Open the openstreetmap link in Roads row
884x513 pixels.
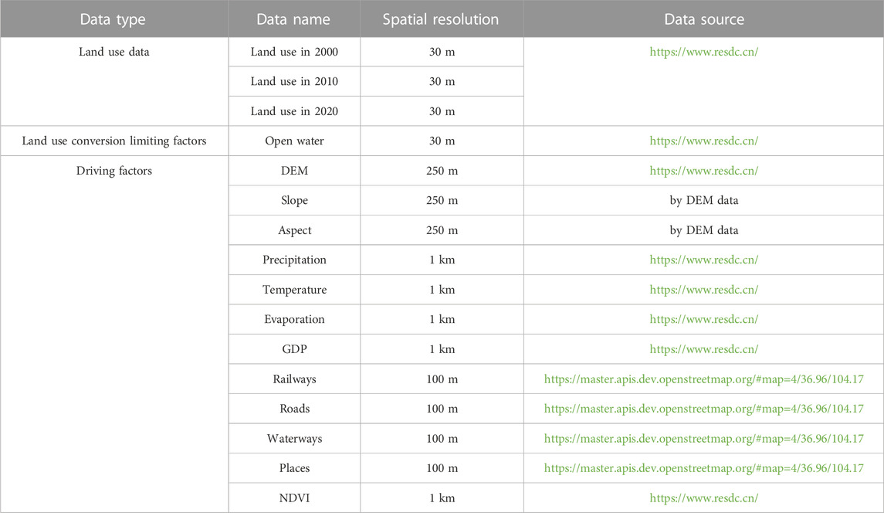(703, 409)
